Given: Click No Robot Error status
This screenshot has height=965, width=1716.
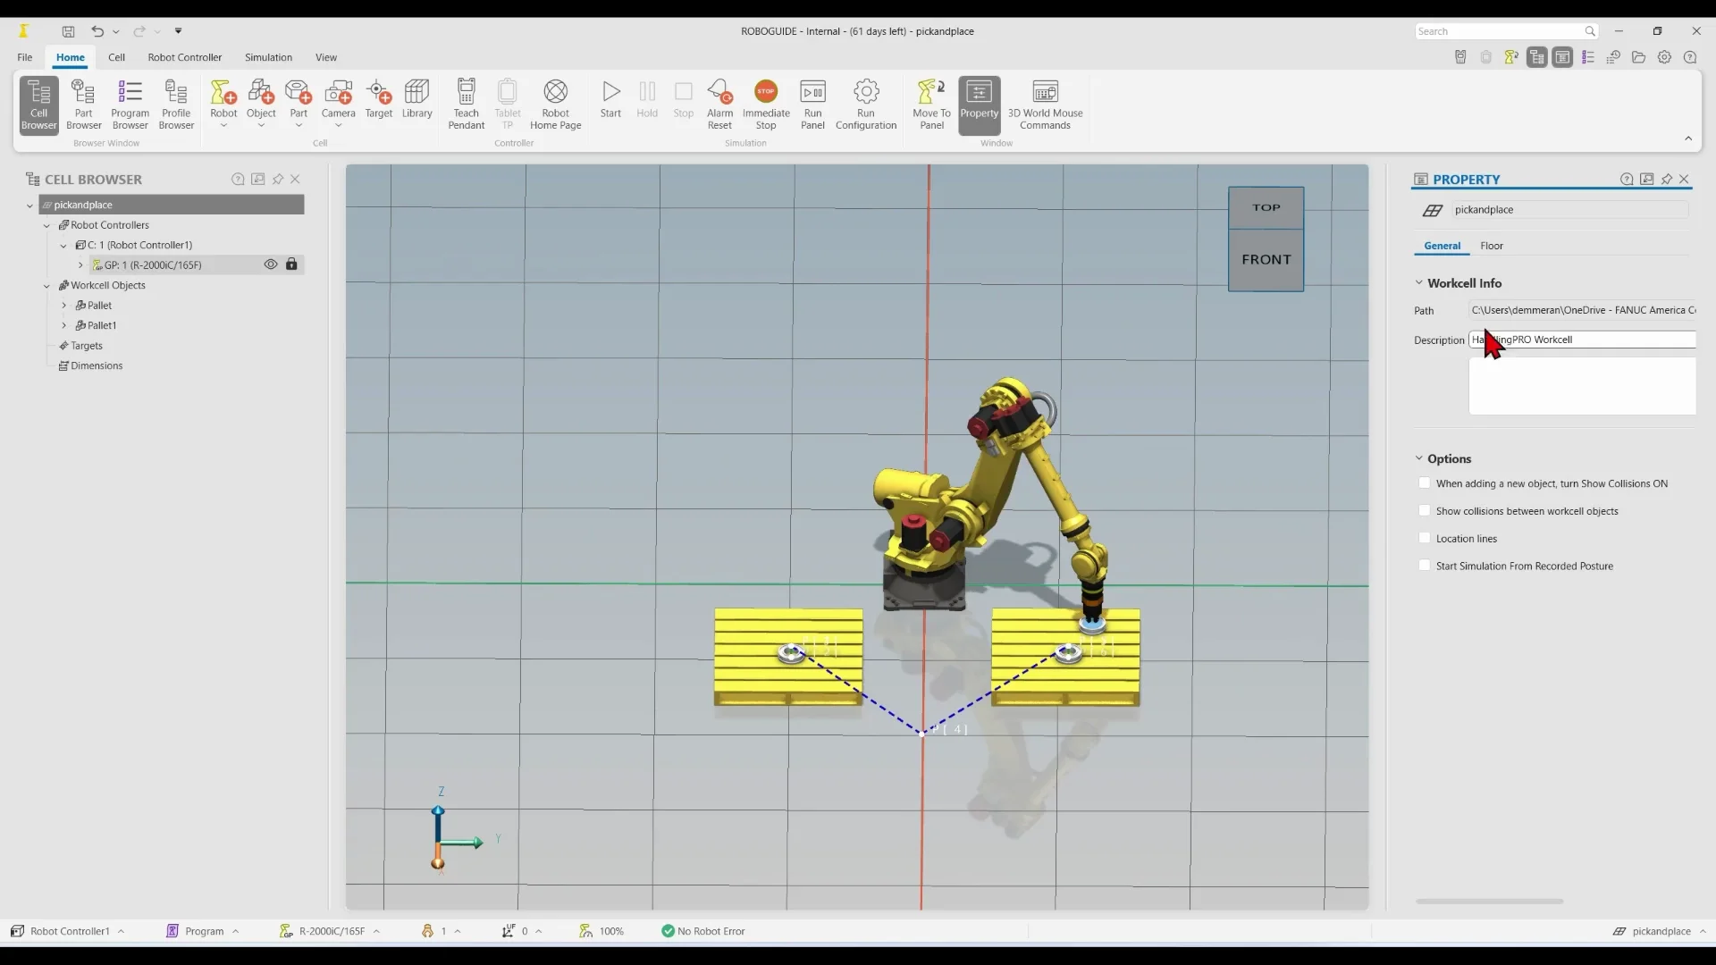Looking at the screenshot, I should tap(702, 931).
